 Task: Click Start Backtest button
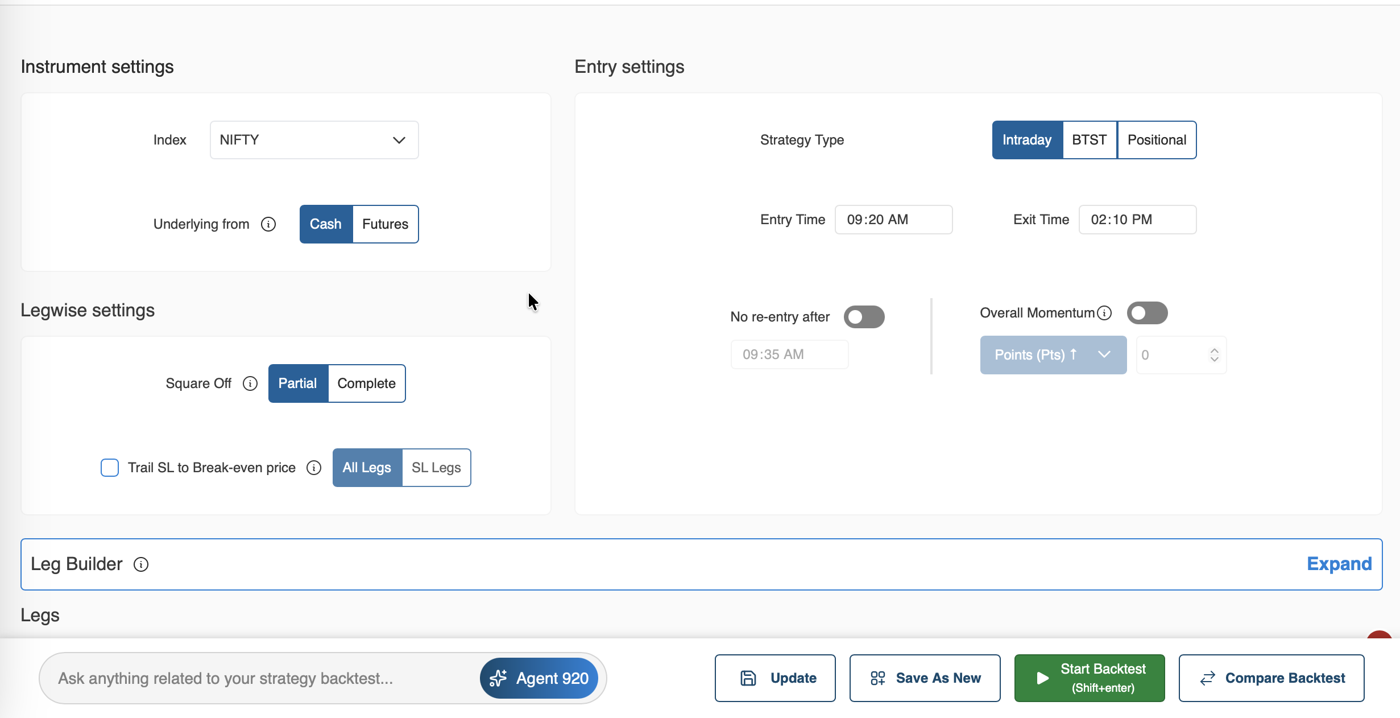(x=1090, y=678)
